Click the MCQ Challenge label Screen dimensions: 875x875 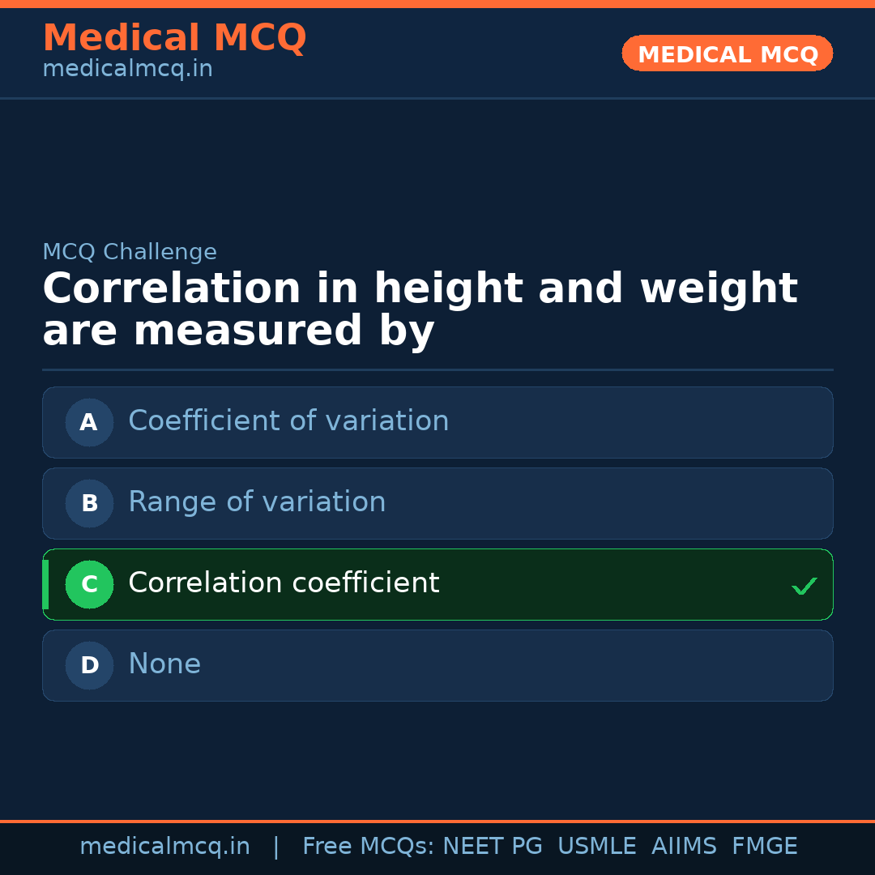click(130, 252)
